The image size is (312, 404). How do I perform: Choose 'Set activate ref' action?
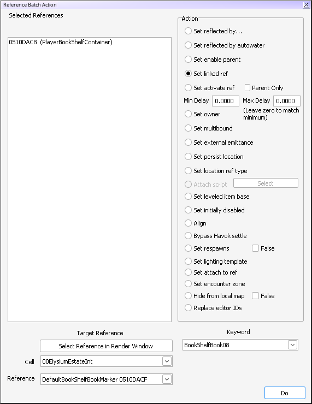click(x=188, y=88)
